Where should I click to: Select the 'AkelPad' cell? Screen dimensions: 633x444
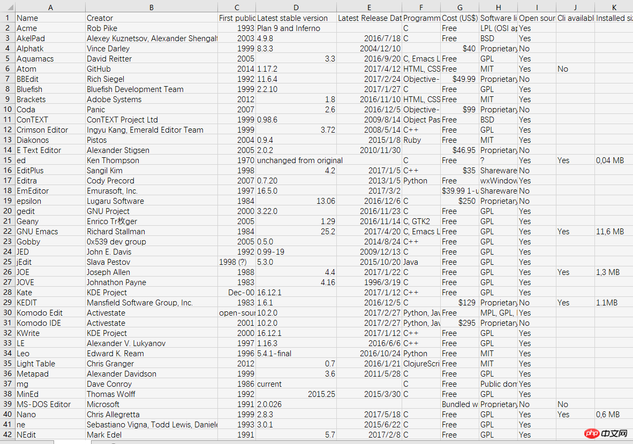point(50,39)
